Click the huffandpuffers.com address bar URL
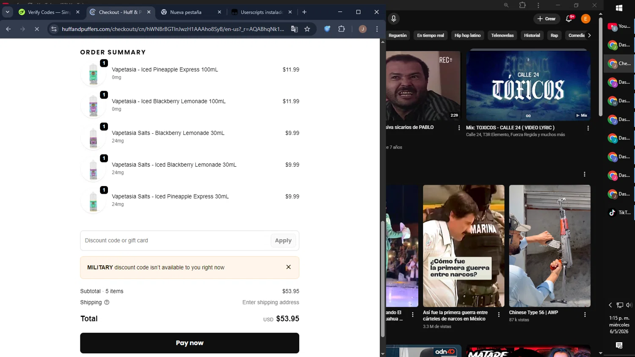Screen dimensions: 635x357 [x=173, y=29]
